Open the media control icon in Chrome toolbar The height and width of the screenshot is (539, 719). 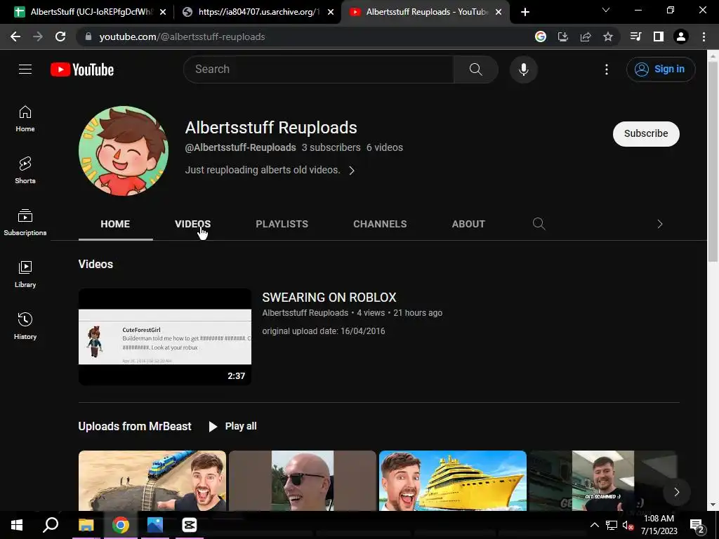coord(635,36)
